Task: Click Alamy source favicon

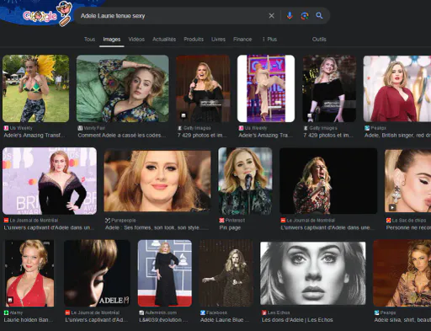Action: (6, 312)
